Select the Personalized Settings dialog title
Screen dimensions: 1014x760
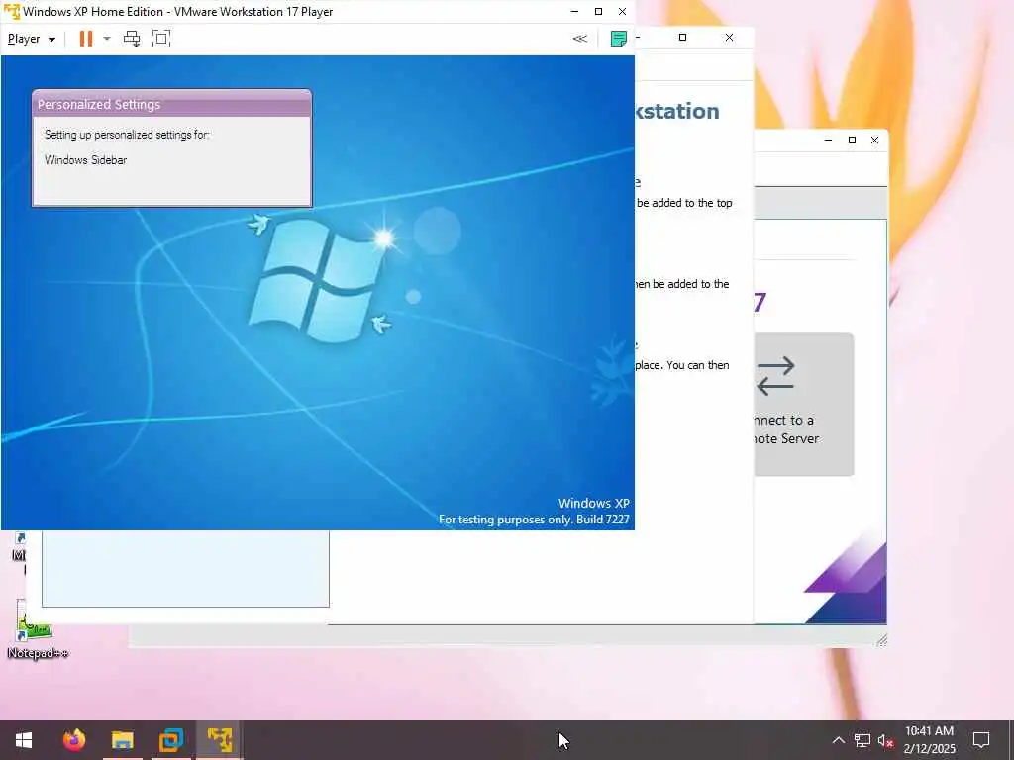(99, 105)
